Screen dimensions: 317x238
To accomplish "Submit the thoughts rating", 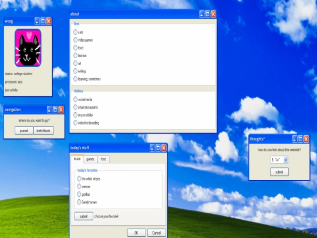I will click(x=279, y=172).
